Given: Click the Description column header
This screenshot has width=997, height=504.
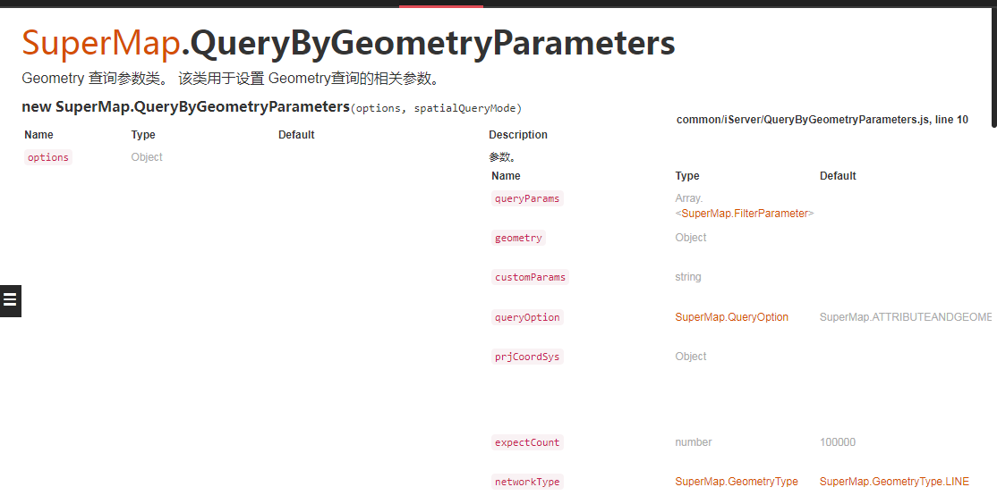Looking at the screenshot, I should pos(518,135).
